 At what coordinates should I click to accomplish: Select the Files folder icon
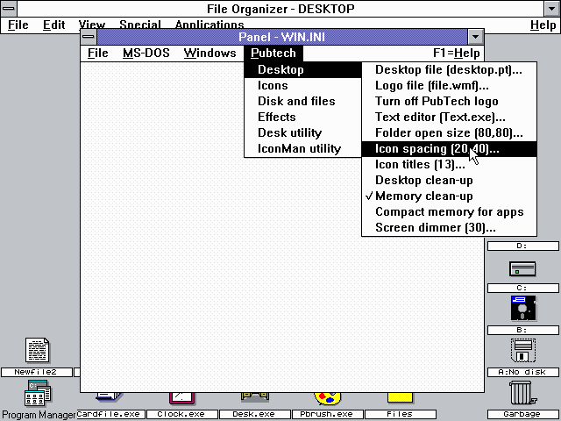coord(400,398)
